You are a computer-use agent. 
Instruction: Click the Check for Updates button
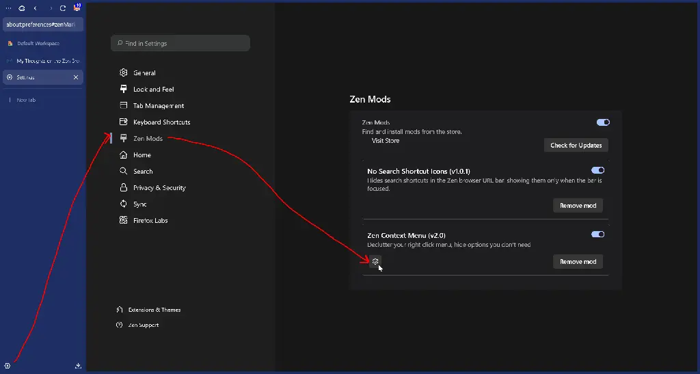point(576,145)
